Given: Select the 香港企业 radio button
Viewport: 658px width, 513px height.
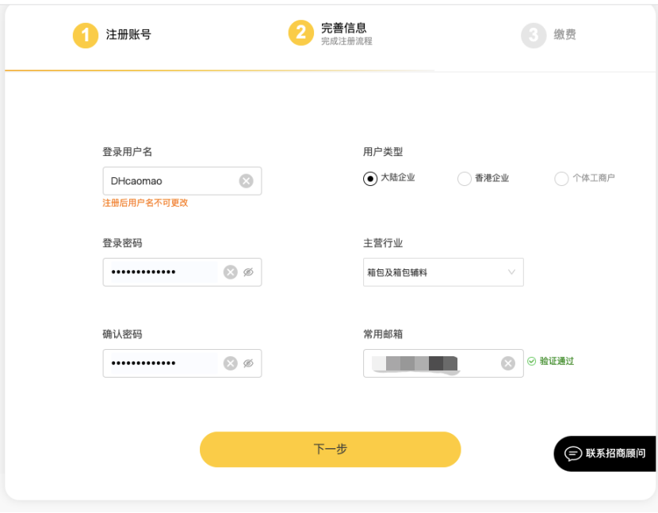Looking at the screenshot, I should (464, 179).
